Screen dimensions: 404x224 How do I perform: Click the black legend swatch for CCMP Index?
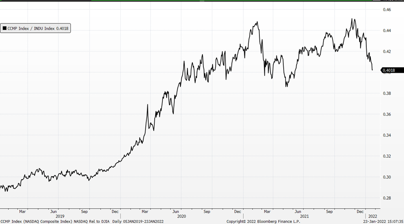5,29
